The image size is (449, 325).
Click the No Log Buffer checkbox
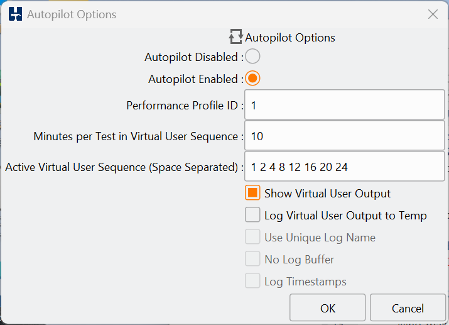252,259
